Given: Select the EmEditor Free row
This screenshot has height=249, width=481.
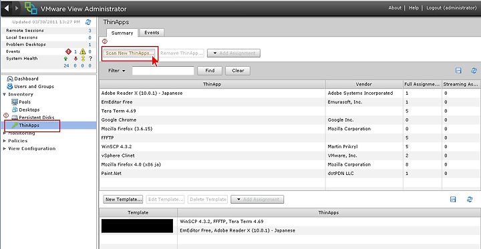Looking at the screenshot, I should pos(290,102).
